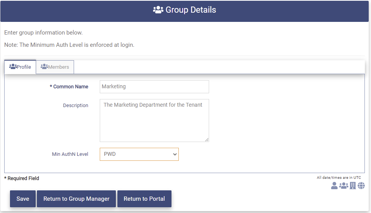The width and height of the screenshot is (371, 213).
Task: Focus the Common Name field containing Marketing
Action: tap(154, 87)
